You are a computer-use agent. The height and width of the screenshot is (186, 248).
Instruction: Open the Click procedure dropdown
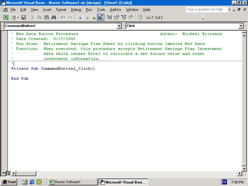[x=241, y=26]
